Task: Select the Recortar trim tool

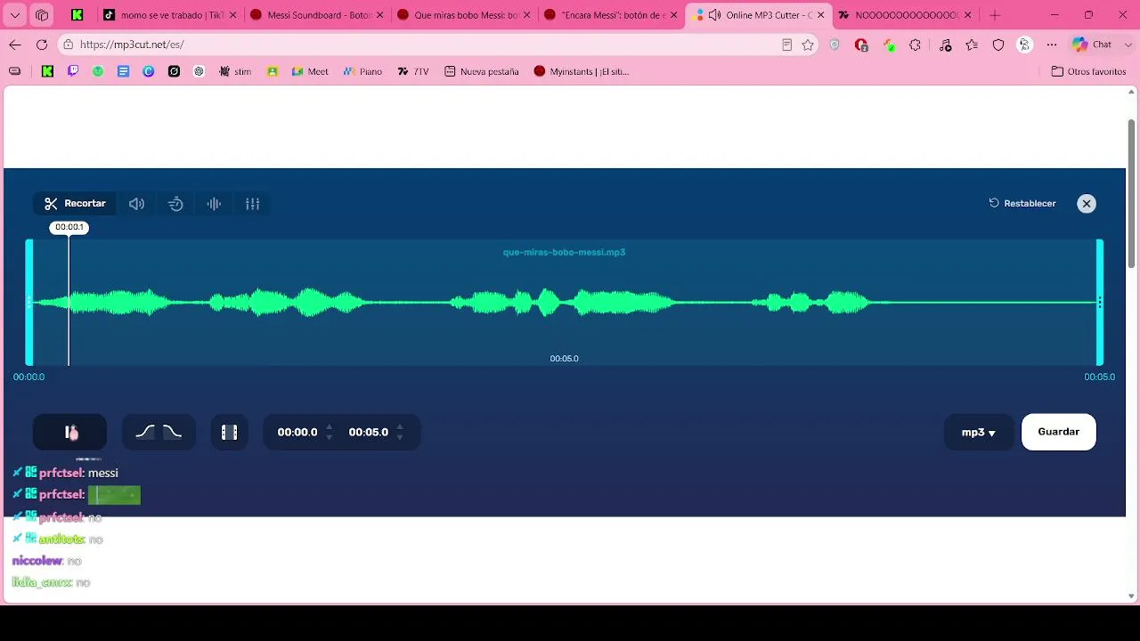Action: [76, 204]
